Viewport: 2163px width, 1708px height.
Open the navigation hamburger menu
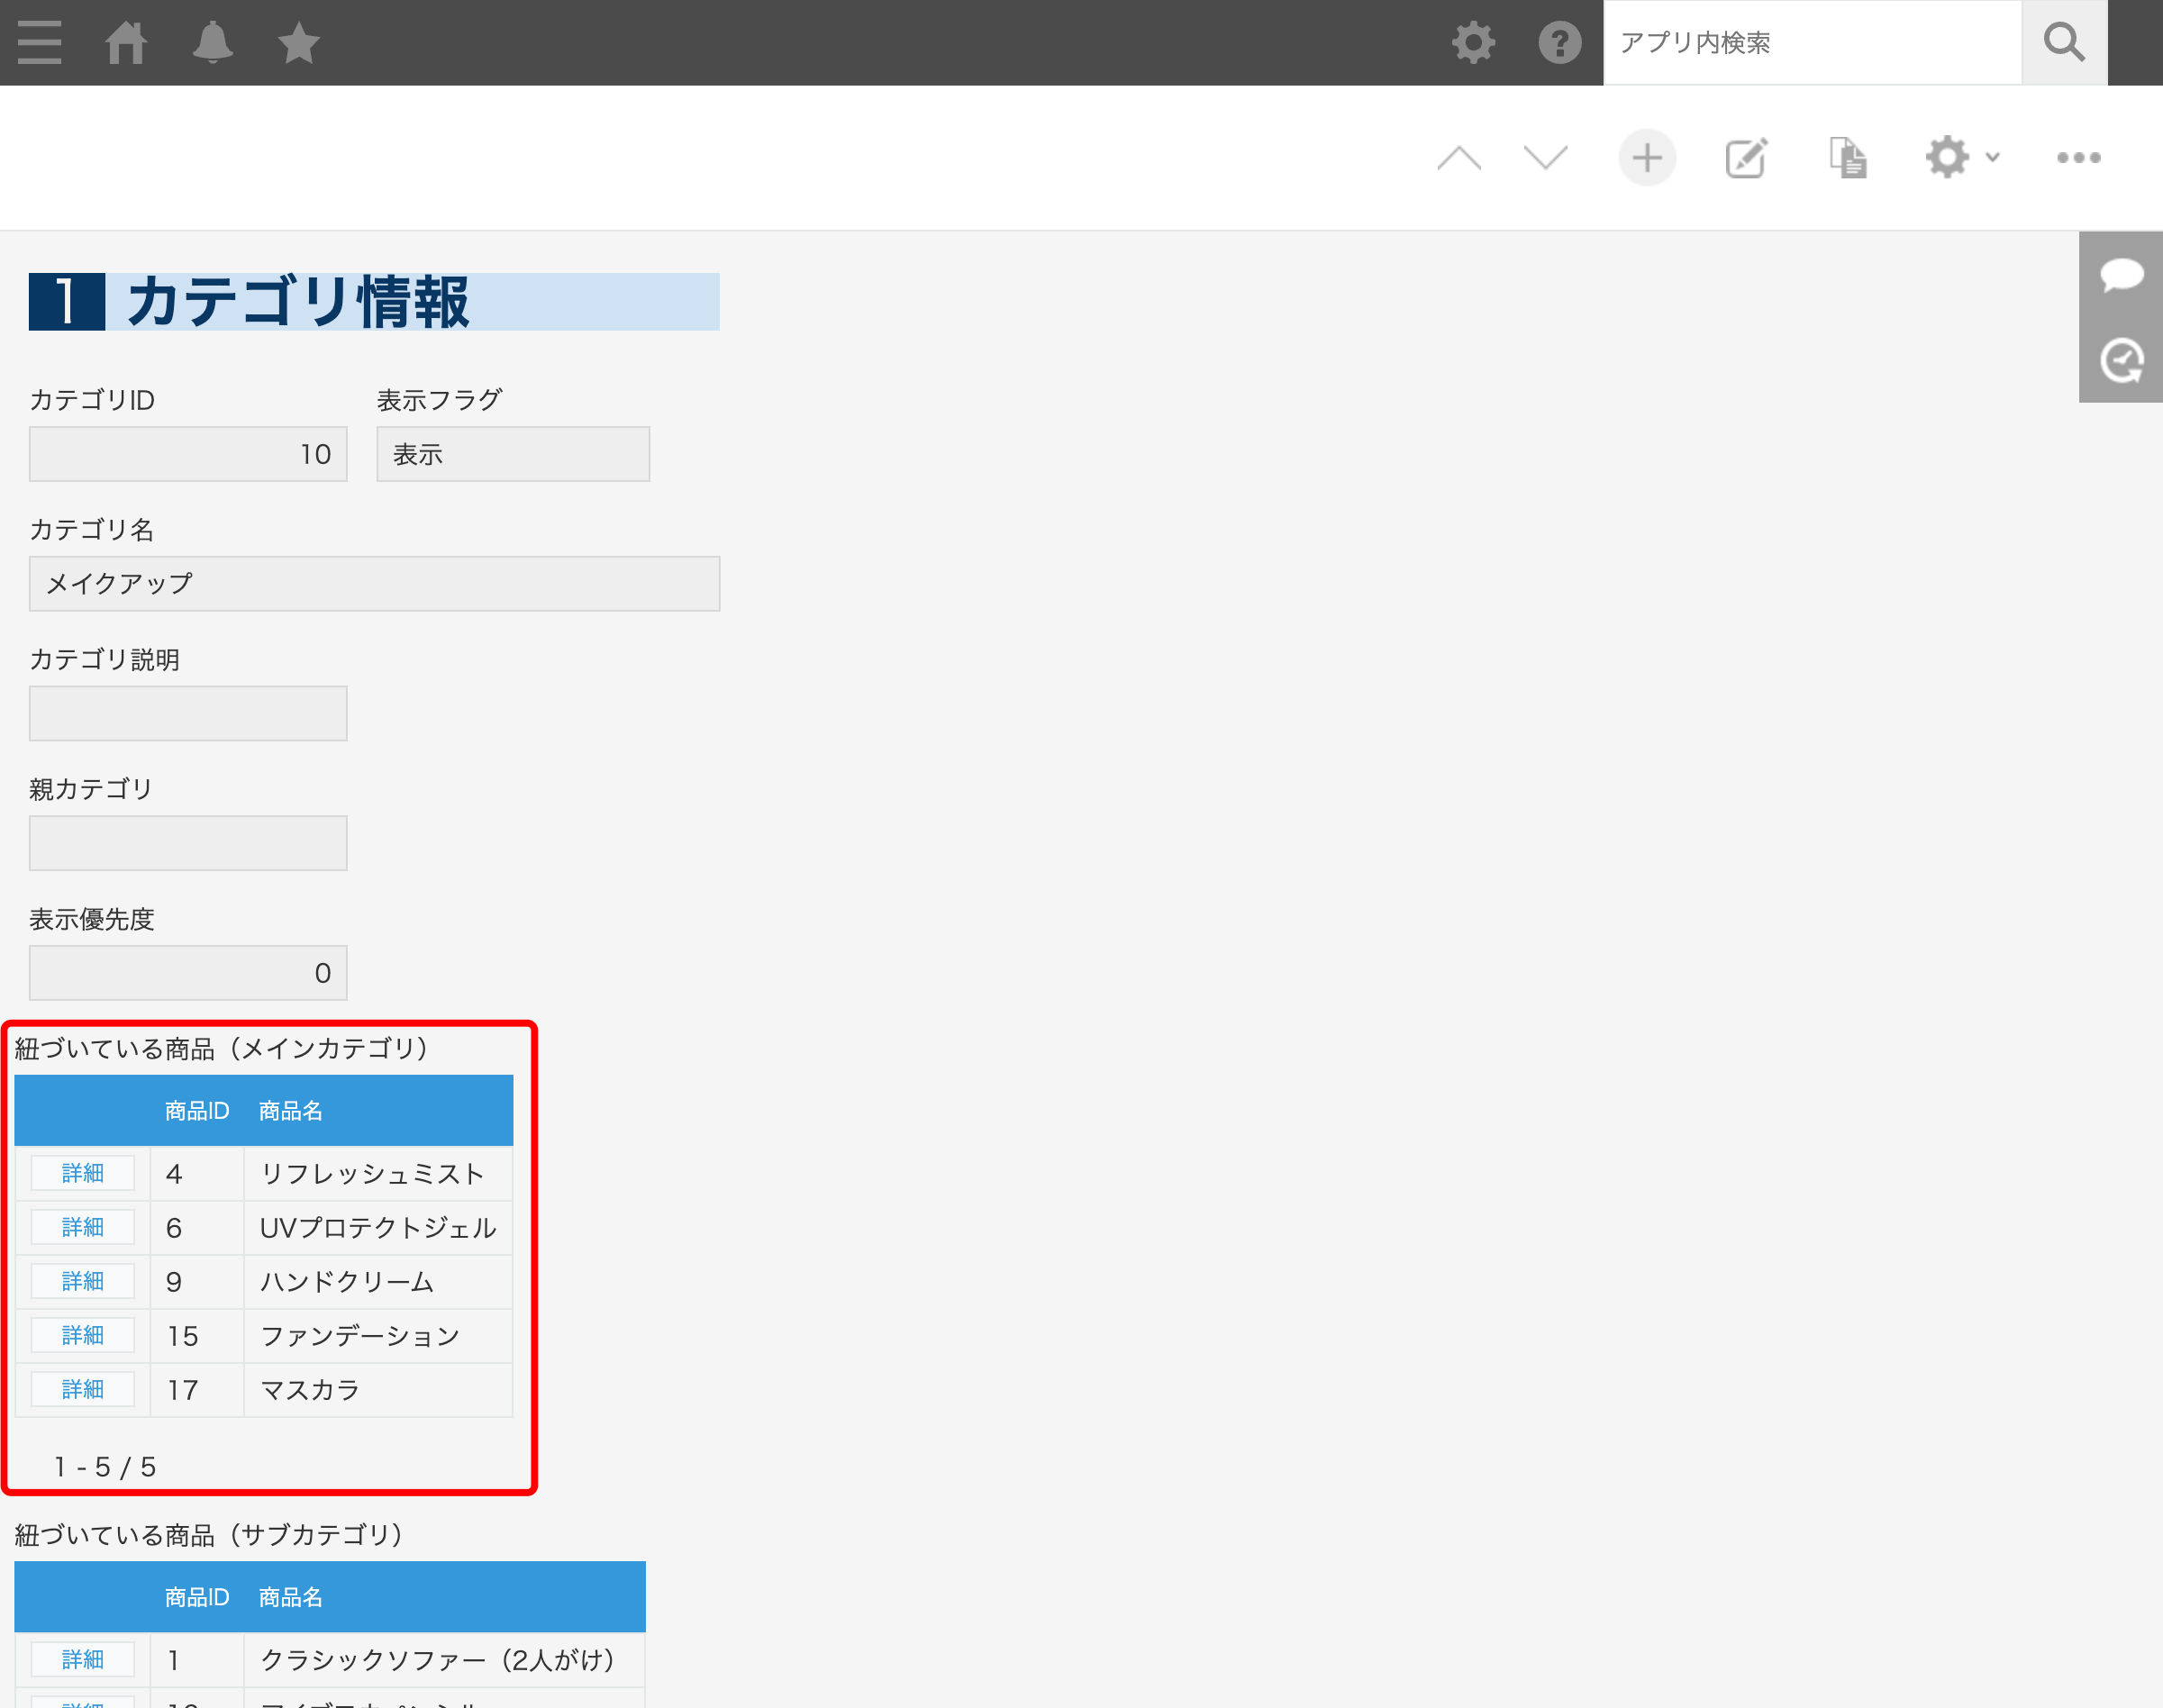click(x=39, y=42)
